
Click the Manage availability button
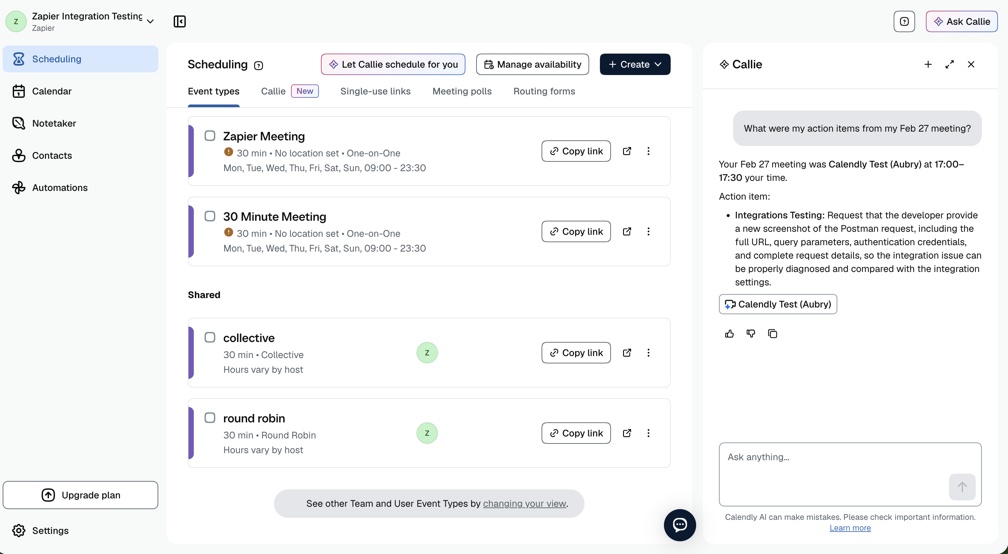tap(532, 64)
